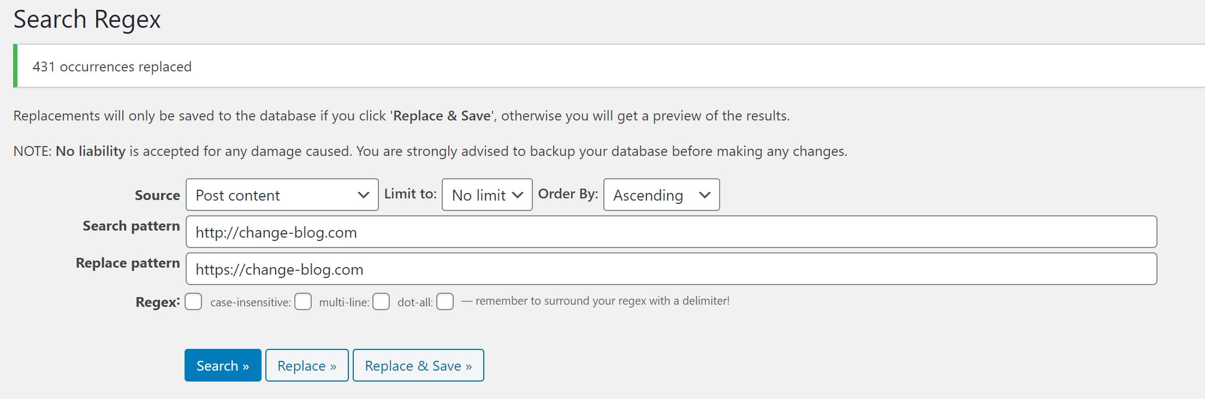This screenshot has width=1205, height=399.
Task: Open the Order By Ascending dropdown
Action: click(x=661, y=195)
